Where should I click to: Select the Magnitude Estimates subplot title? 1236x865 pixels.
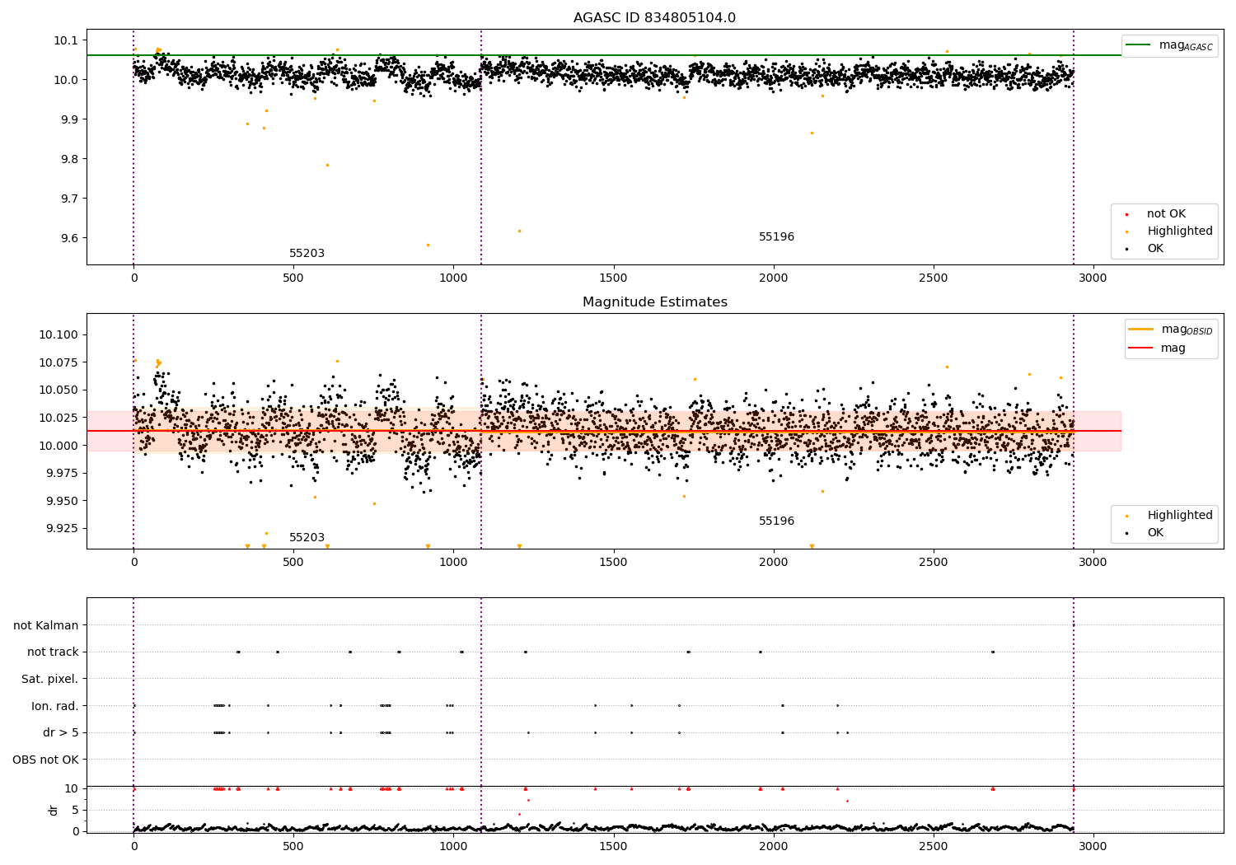(654, 302)
